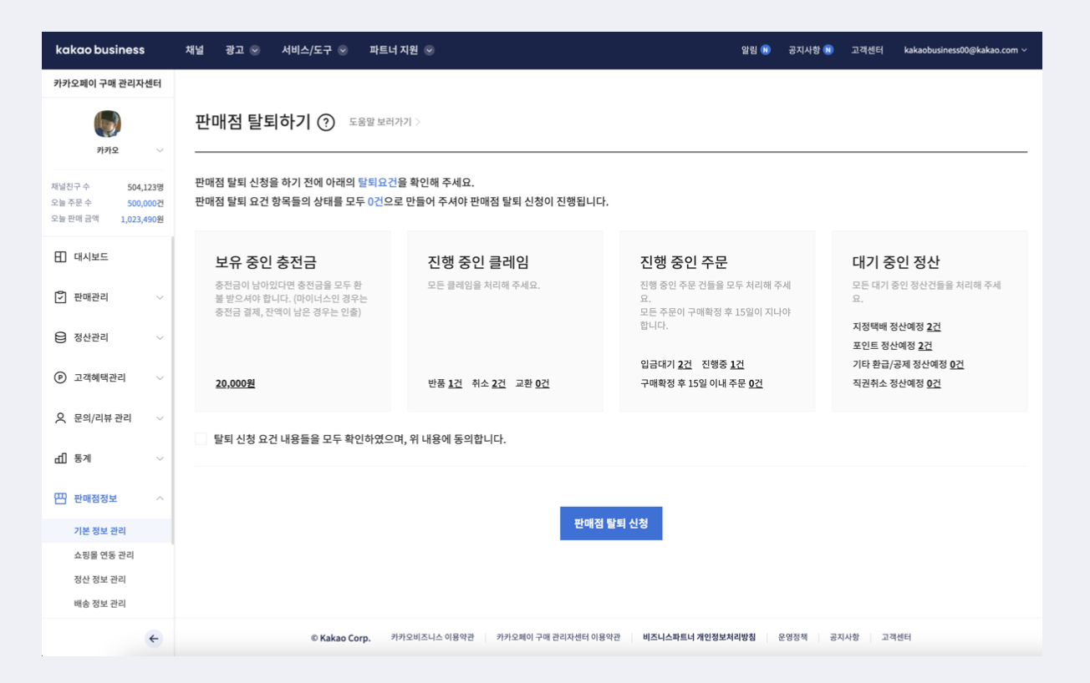The image size is (1090, 683).
Task: Expand the 서비스/도구 dropdown menu
Action: point(343,50)
